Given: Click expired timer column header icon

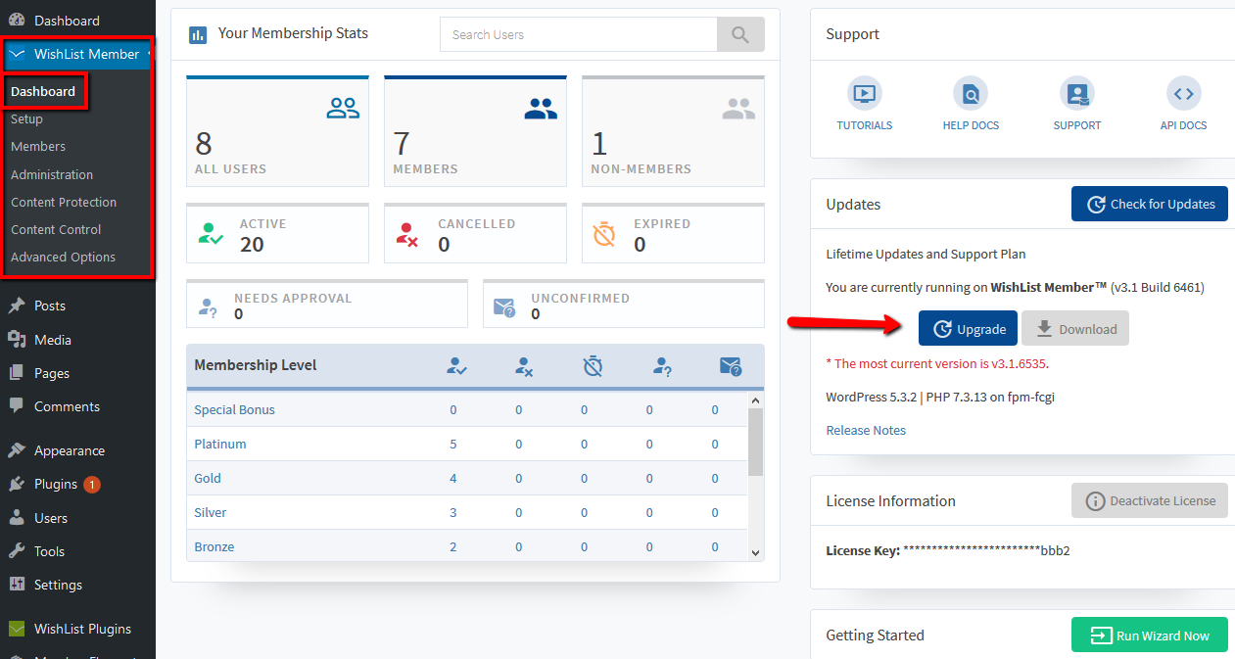Looking at the screenshot, I should tap(593, 366).
